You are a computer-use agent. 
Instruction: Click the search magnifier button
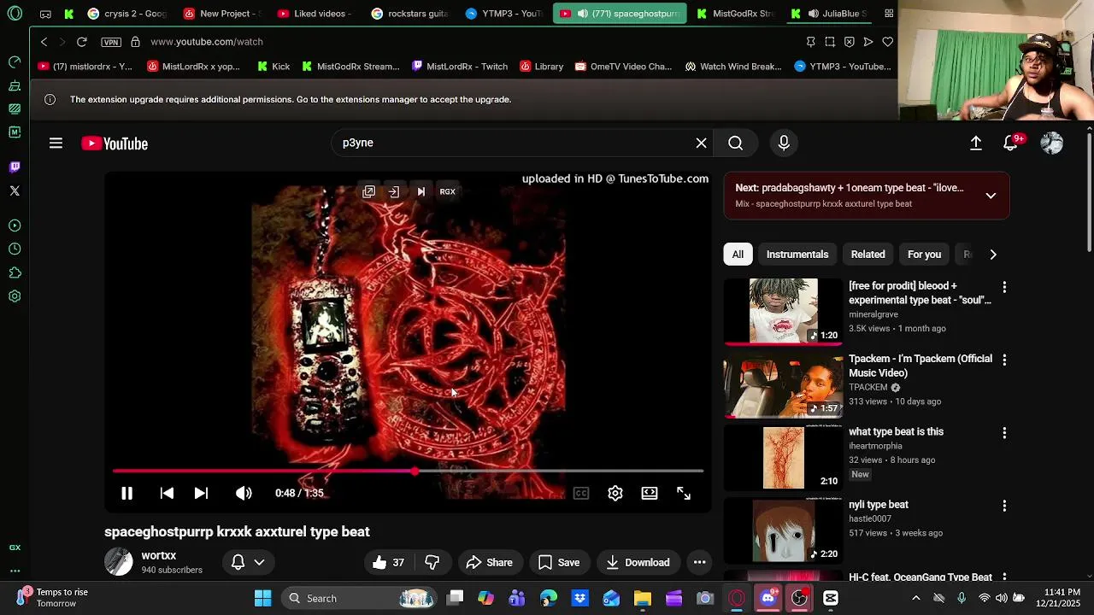[735, 143]
